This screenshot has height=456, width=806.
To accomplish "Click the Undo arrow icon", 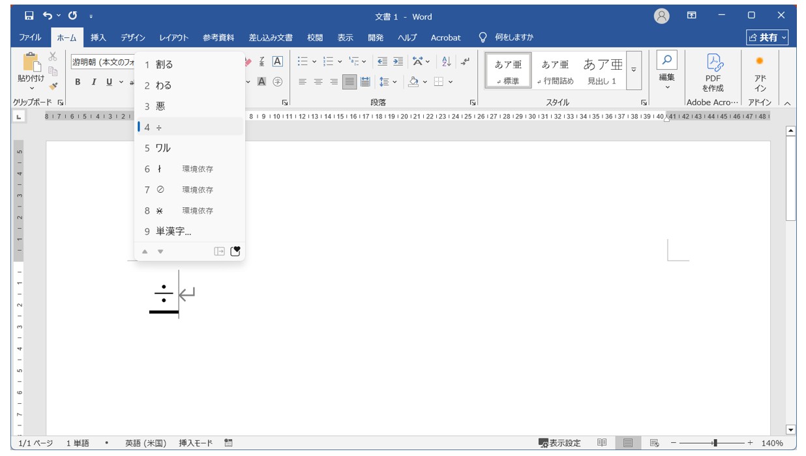I will pyautogui.click(x=48, y=16).
